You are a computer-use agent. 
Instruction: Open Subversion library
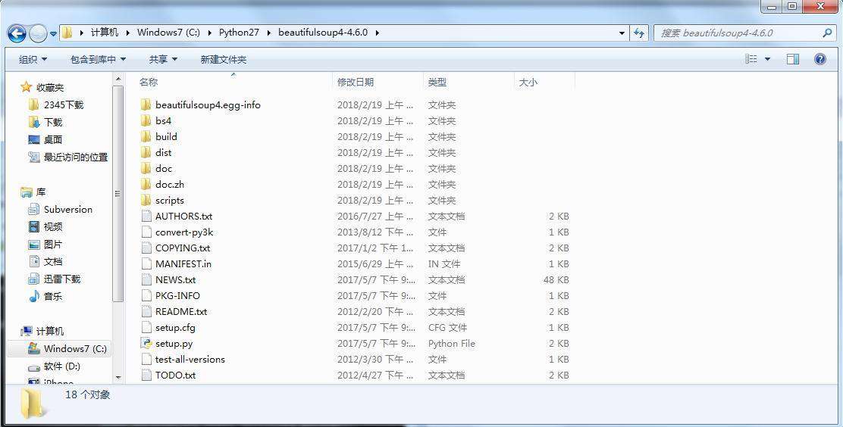coord(67,210)
